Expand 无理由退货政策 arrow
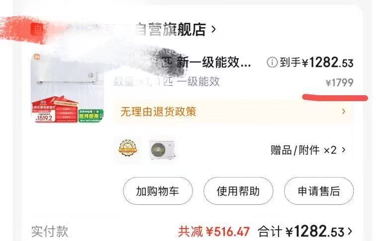The width and height of the screenshot is (388, 241). (x=343, y=112)
